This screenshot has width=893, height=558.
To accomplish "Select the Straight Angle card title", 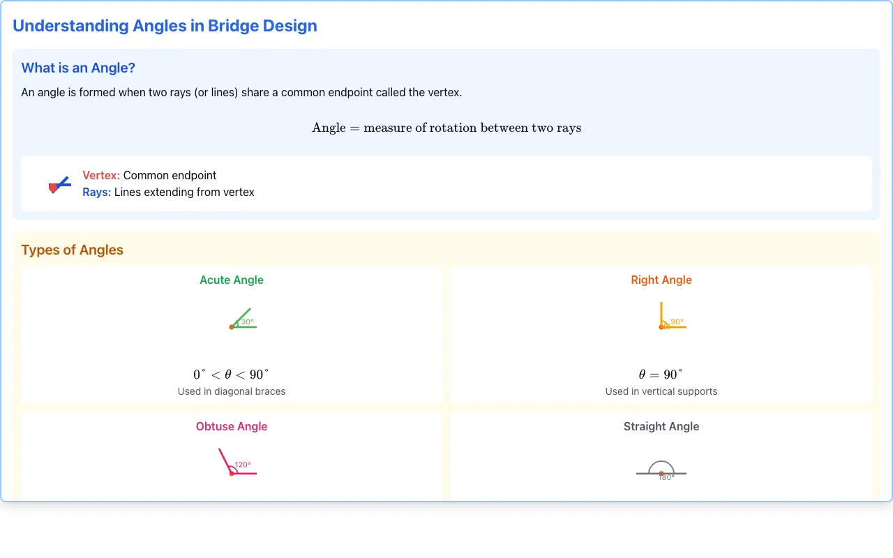I will (661, 426).
